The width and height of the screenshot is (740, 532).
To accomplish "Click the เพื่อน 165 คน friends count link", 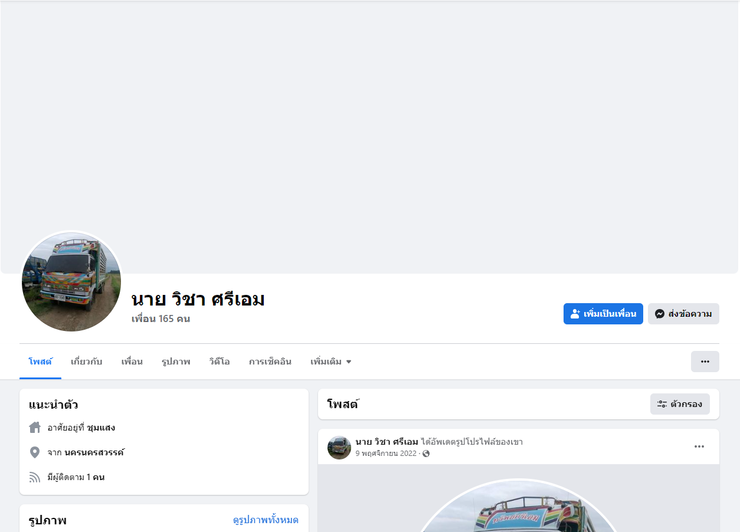I will tap(161, 318).
